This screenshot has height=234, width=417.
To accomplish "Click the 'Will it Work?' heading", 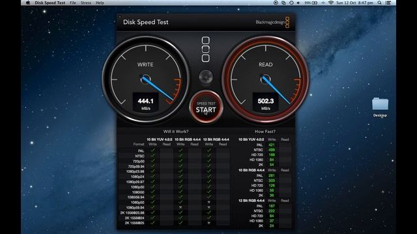I will [176, 131].
